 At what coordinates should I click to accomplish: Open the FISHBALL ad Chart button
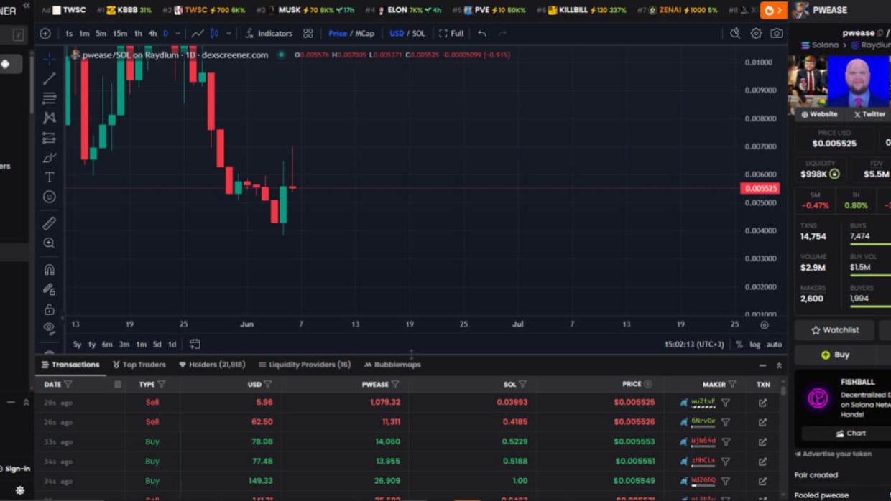pos(851,434)
